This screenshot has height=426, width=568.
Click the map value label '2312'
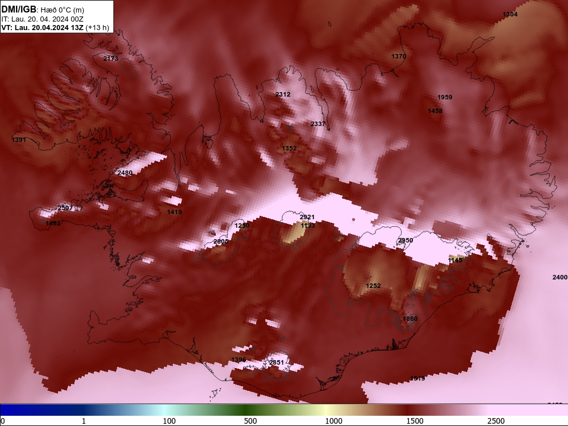282,94
